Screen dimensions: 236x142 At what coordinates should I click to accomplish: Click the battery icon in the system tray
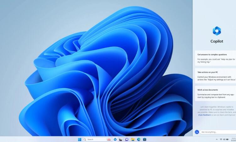point(228,139)
